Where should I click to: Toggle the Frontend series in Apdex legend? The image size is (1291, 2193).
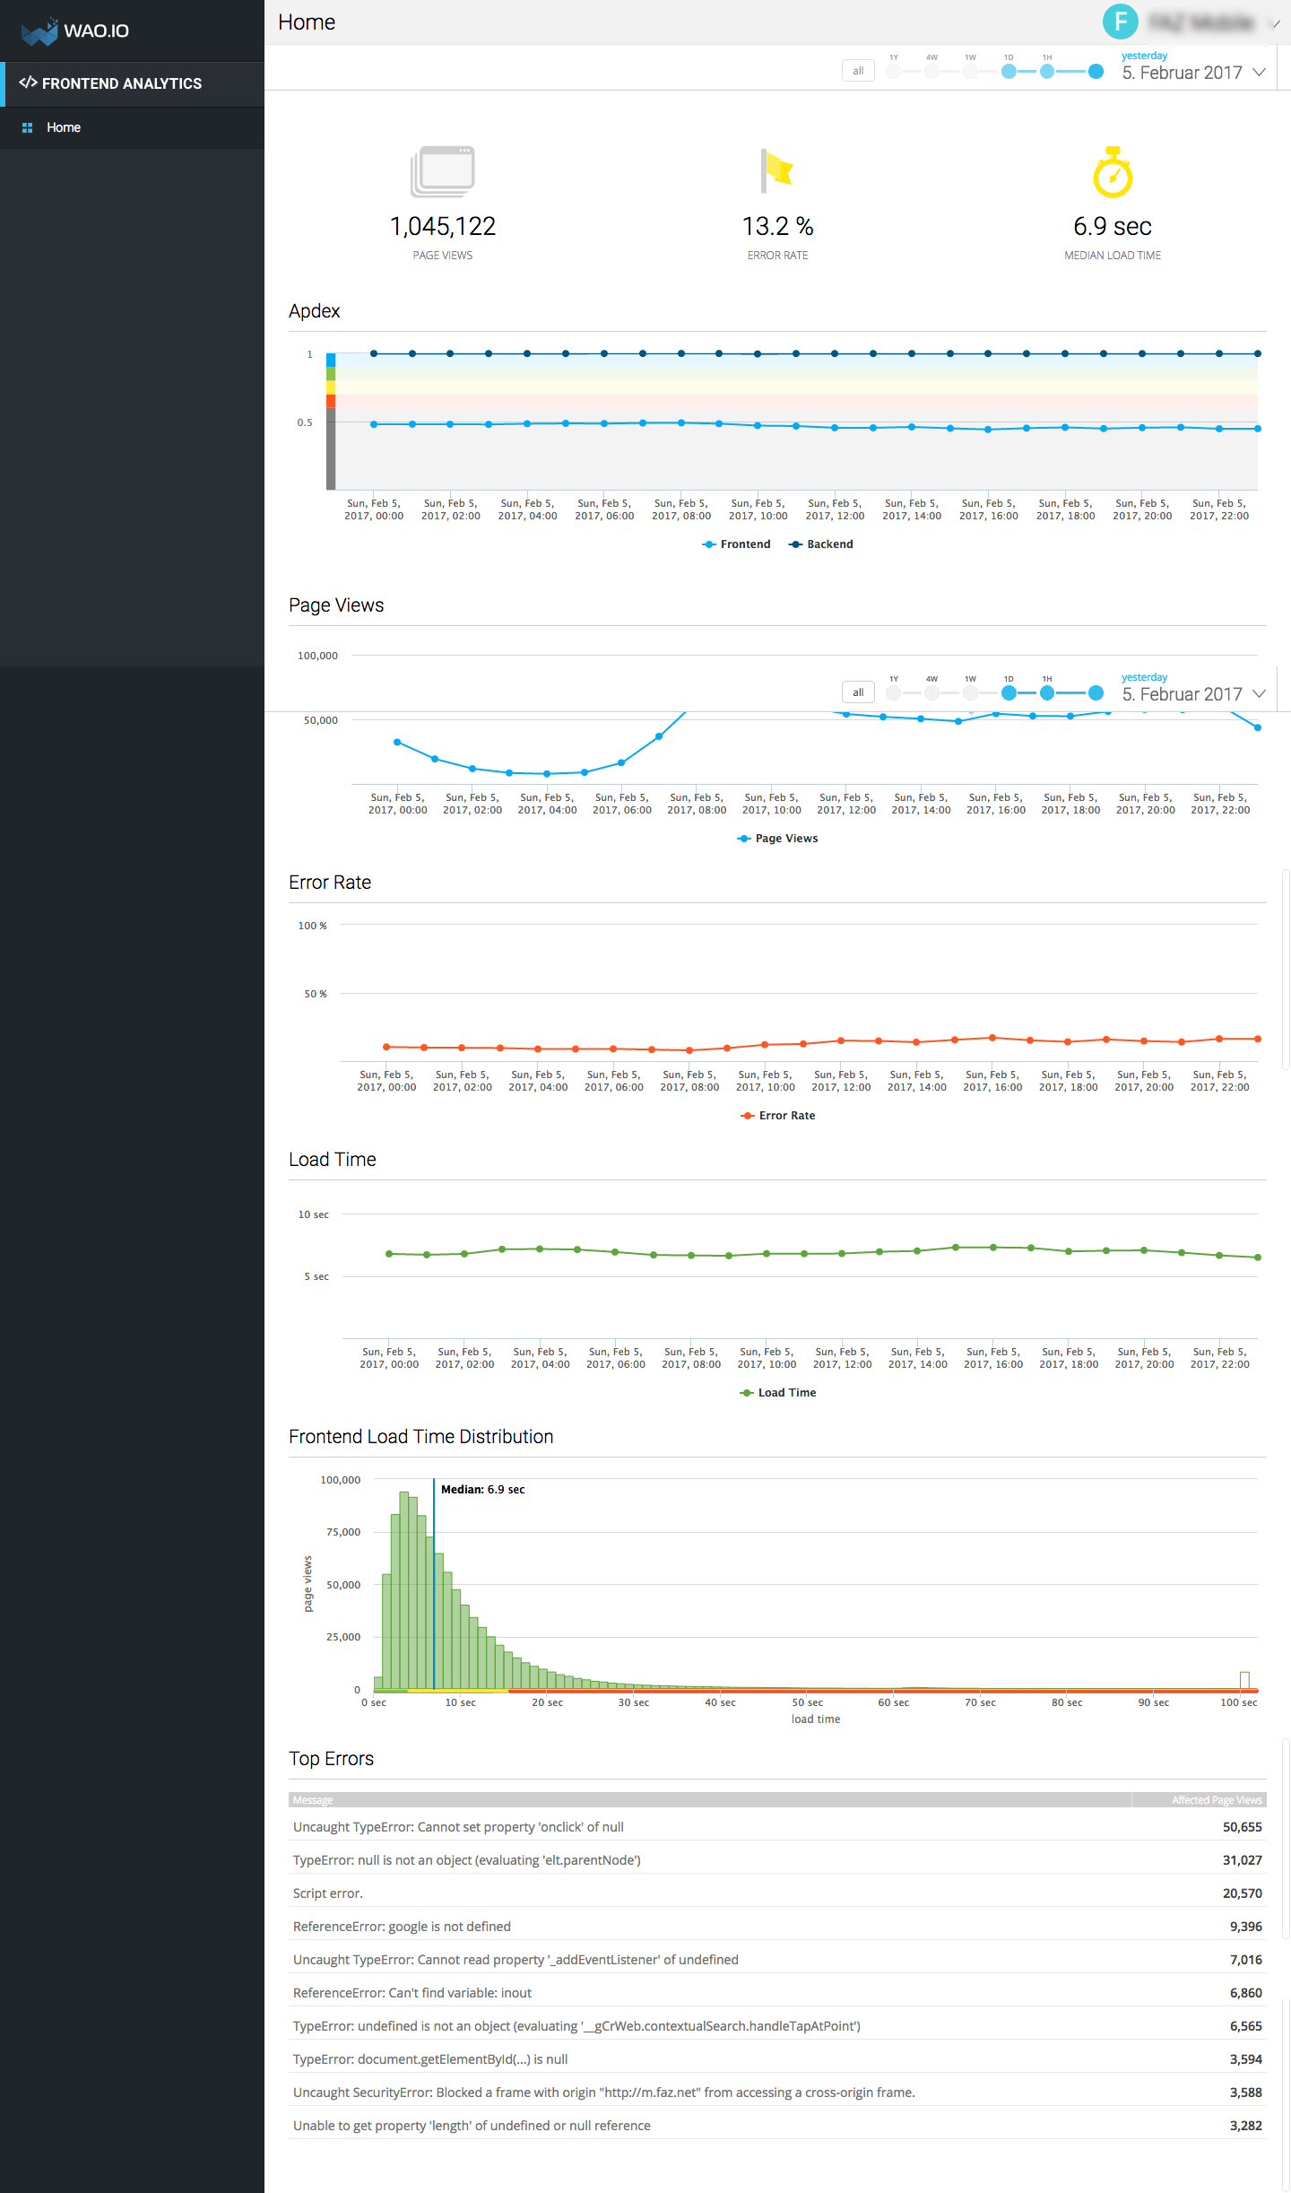pos(736,544)
